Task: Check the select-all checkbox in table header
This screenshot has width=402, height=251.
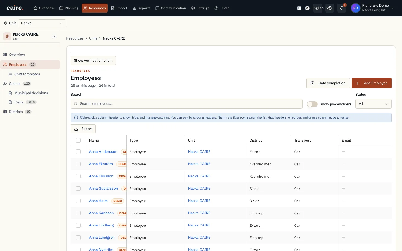Action: [78, 140]
